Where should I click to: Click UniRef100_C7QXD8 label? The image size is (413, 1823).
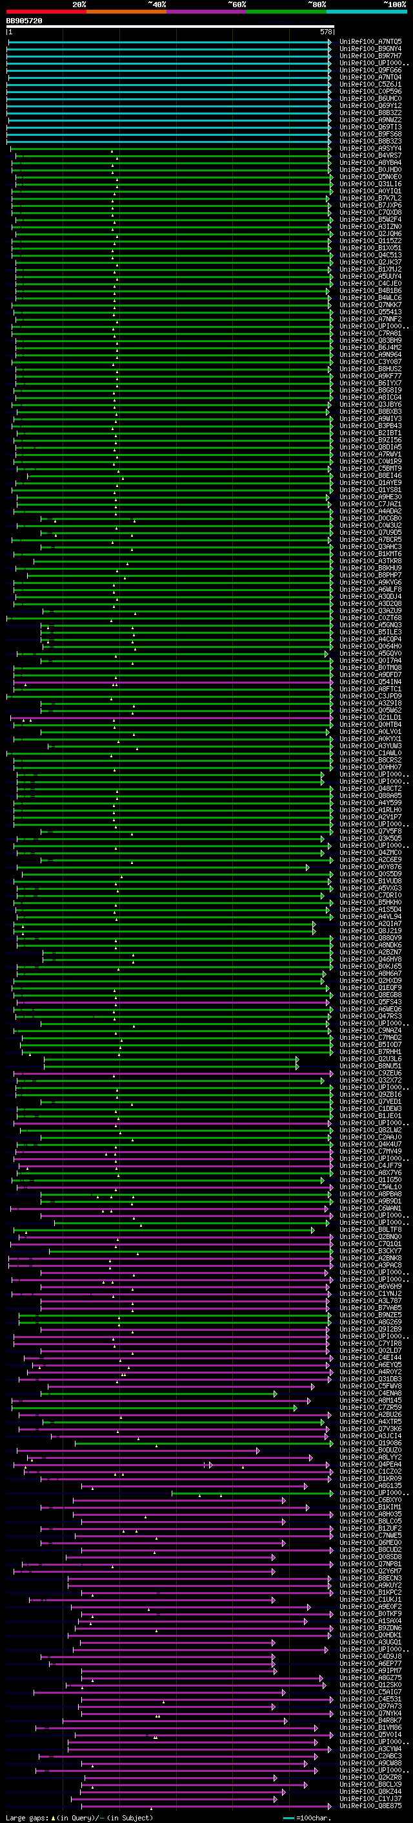click(x=370, y=212)
